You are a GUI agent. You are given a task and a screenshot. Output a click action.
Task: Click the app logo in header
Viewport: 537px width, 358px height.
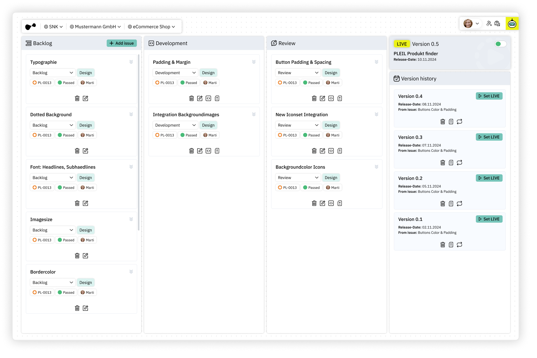pos(30,27)
